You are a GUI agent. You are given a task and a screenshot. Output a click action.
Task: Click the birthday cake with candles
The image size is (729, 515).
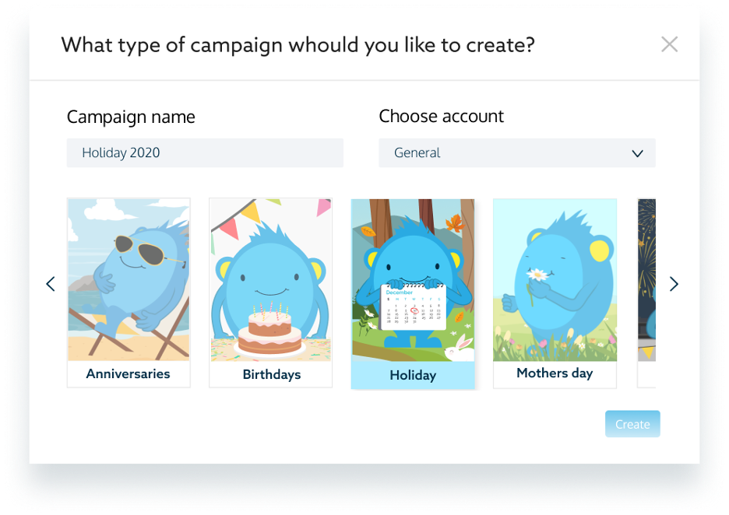[269, 331]
